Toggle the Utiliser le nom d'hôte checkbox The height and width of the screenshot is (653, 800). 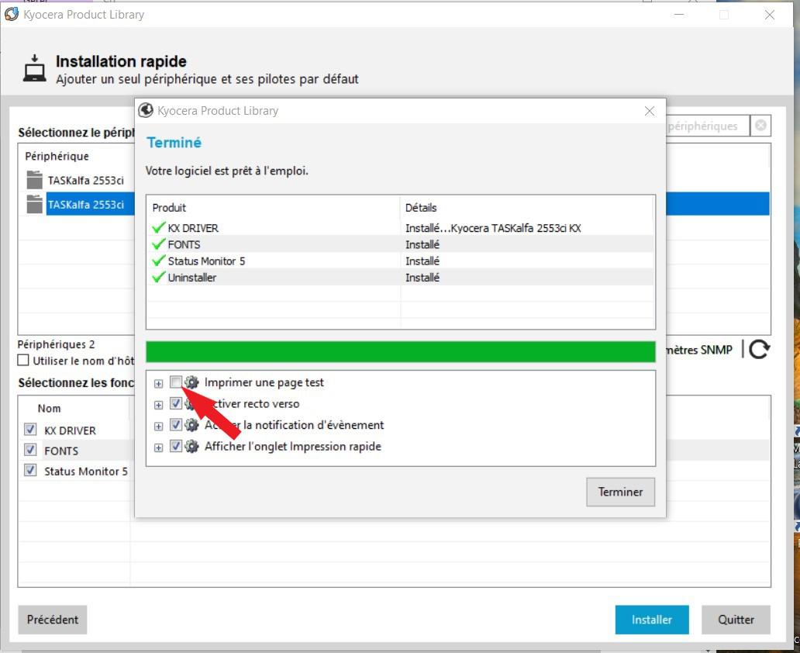pyautogui.click(x=23, y=361)
